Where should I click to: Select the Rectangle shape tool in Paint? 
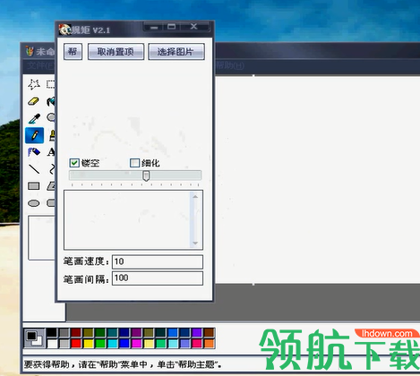coord(34,186)
